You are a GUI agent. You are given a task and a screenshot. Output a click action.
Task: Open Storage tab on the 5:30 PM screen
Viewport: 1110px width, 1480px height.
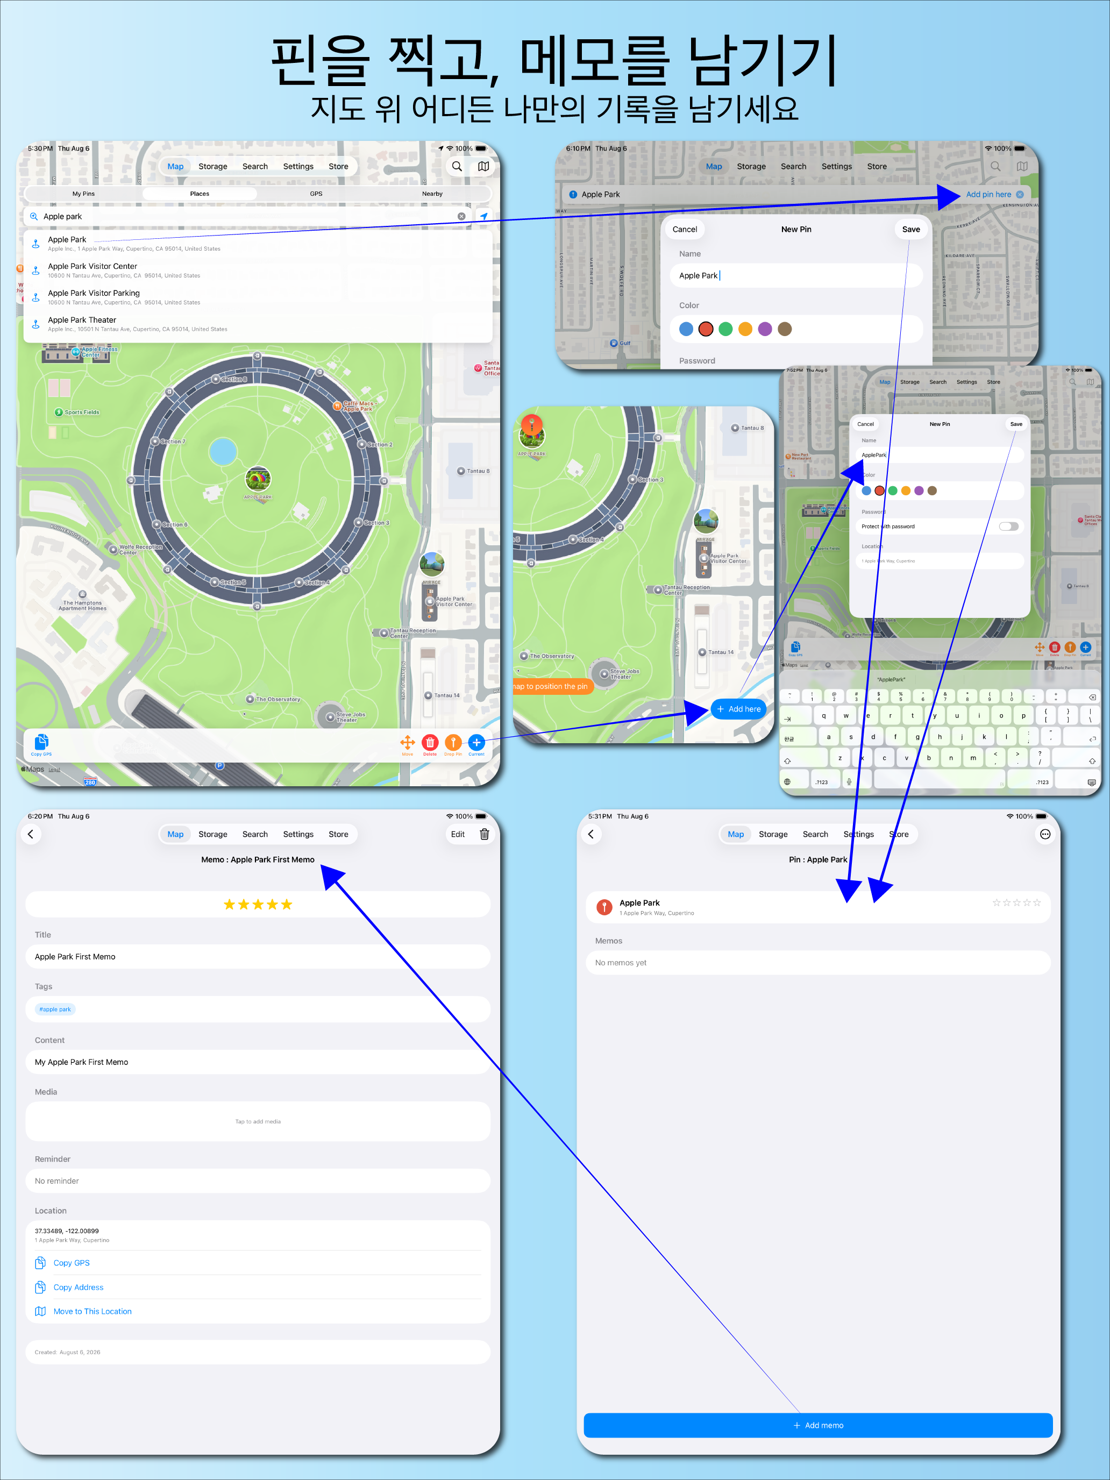pyautogui.click(x=213, y=167)
